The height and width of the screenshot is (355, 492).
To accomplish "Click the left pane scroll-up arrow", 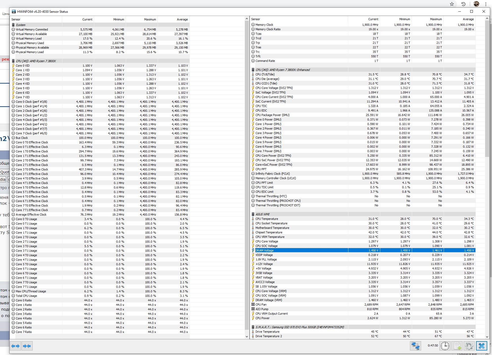I will pos(247,19).
